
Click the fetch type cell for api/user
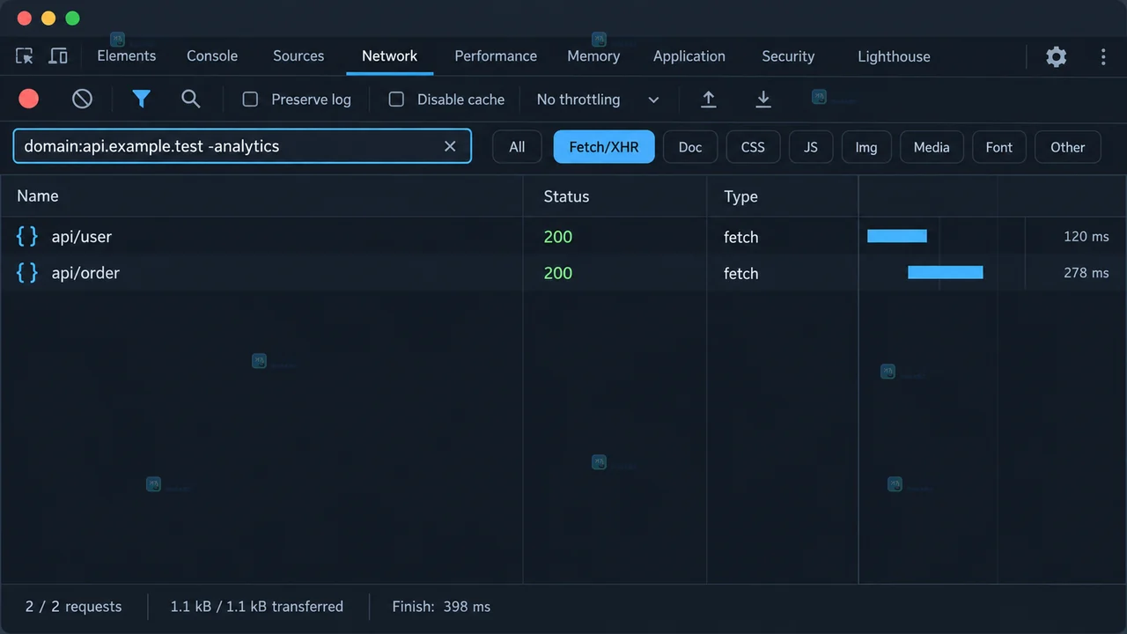pyautogui.click(x=740, y=237)
